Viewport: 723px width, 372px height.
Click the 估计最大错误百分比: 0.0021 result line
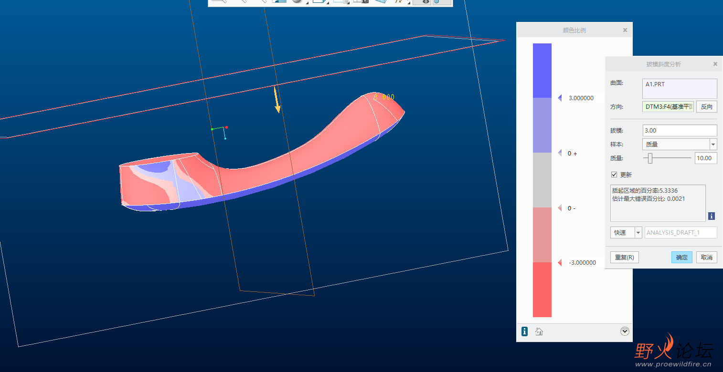(649, 198)
